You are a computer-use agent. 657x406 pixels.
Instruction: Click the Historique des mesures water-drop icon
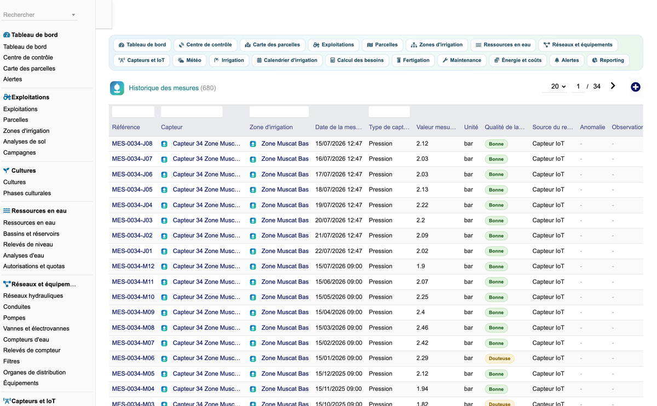click(117, 88)
